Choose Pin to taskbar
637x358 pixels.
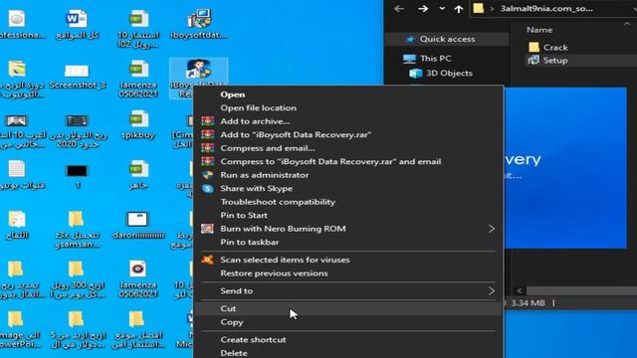[249, 243]
